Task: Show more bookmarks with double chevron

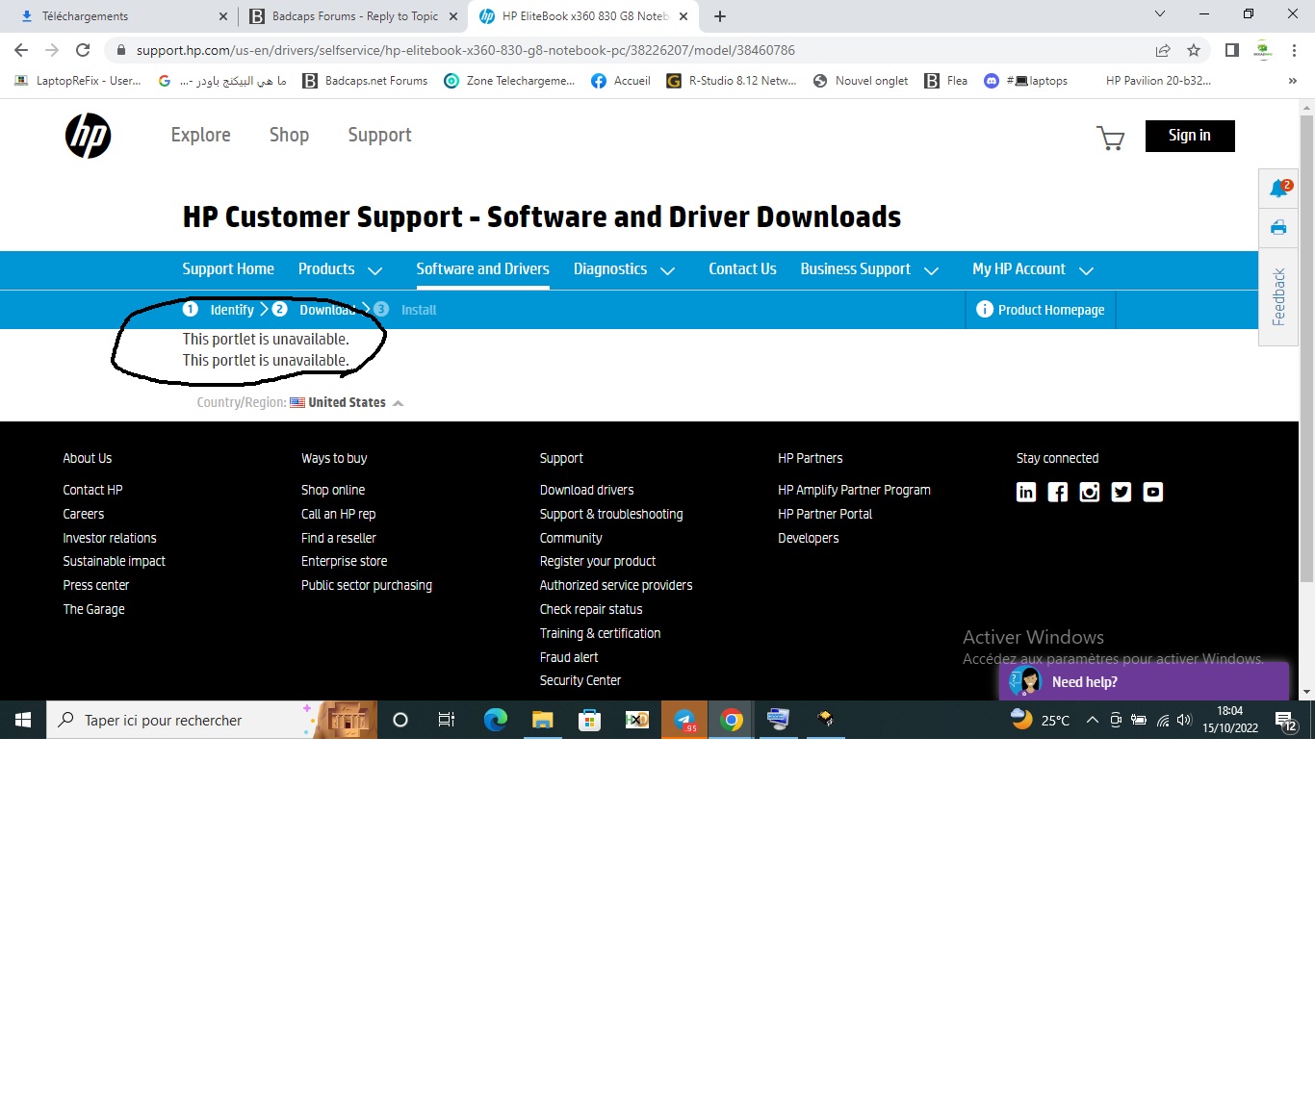Action: [x=1292, y=81]
